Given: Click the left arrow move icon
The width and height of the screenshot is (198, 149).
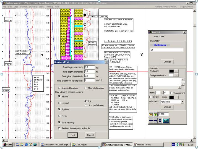Looking at the screenshot, I should pos(151,120).
